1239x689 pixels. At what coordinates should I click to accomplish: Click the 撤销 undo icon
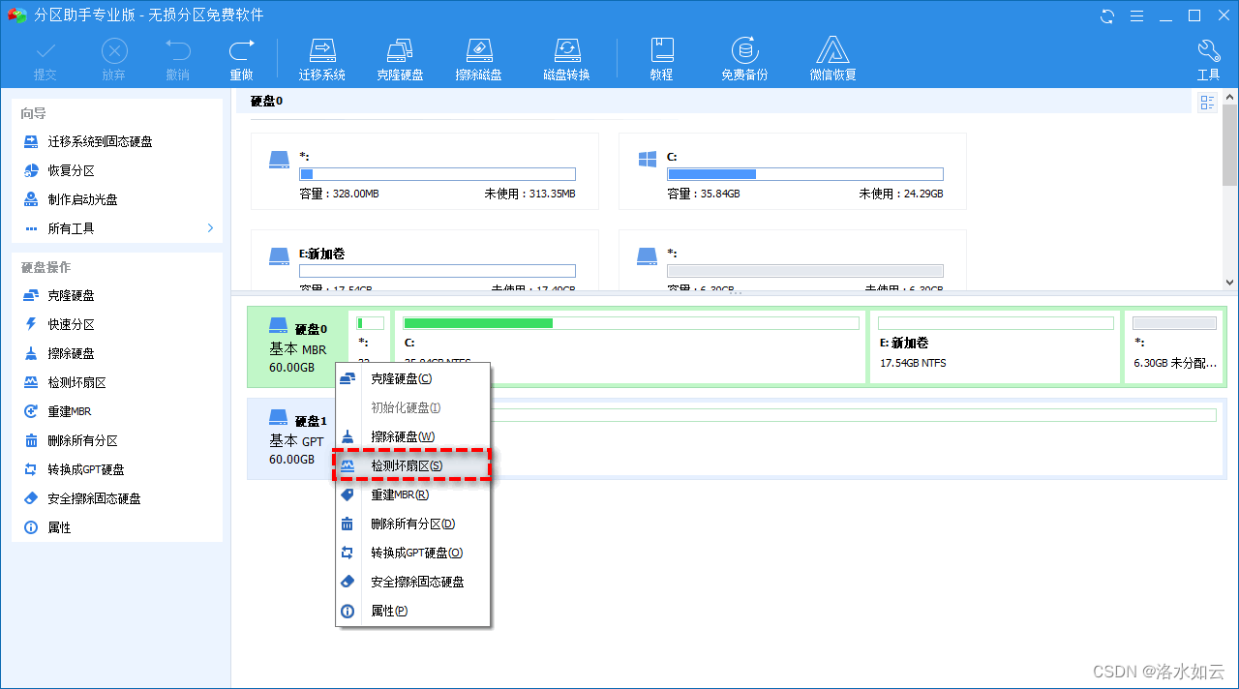(x=177, y=59)
